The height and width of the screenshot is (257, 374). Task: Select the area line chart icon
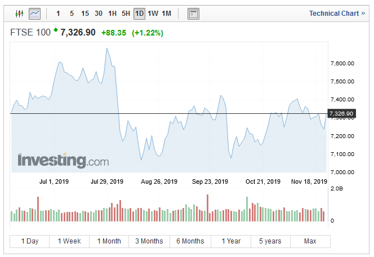point(34,14)
